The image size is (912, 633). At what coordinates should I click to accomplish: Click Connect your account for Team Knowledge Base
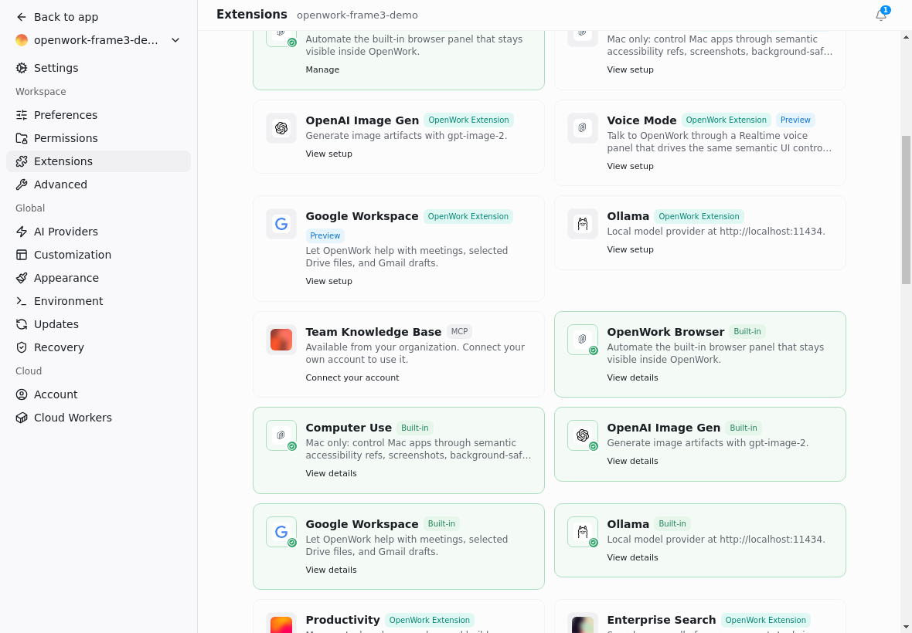tap(352, 377)
